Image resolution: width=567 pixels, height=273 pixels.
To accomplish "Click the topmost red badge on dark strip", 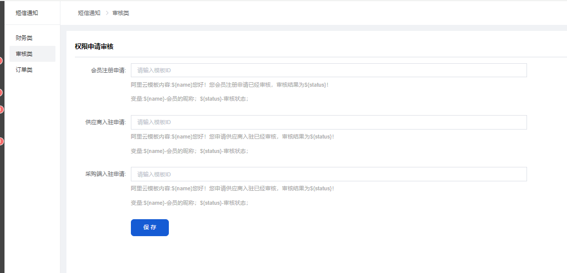I will tap(1, 61).
